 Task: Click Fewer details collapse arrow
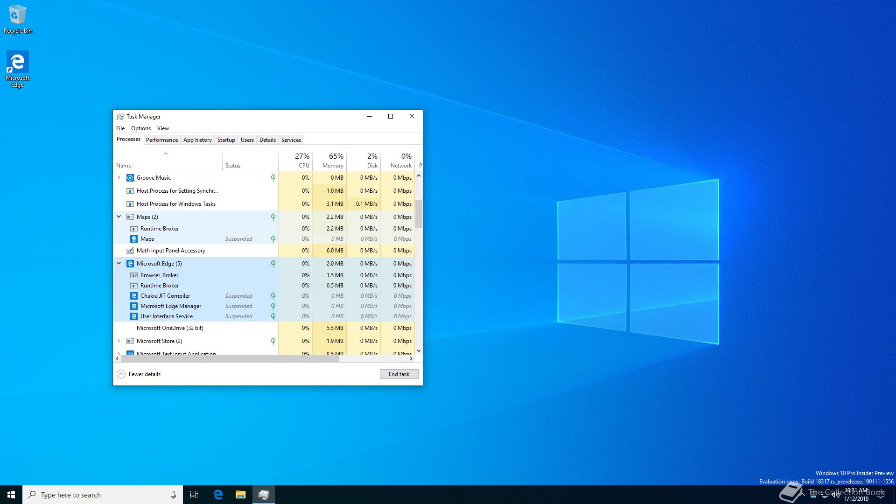click(x=121, y=374)
